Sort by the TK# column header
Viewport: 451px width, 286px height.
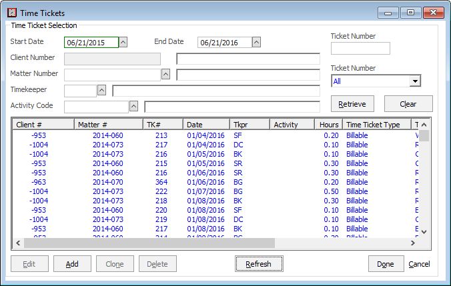(163, 125)
